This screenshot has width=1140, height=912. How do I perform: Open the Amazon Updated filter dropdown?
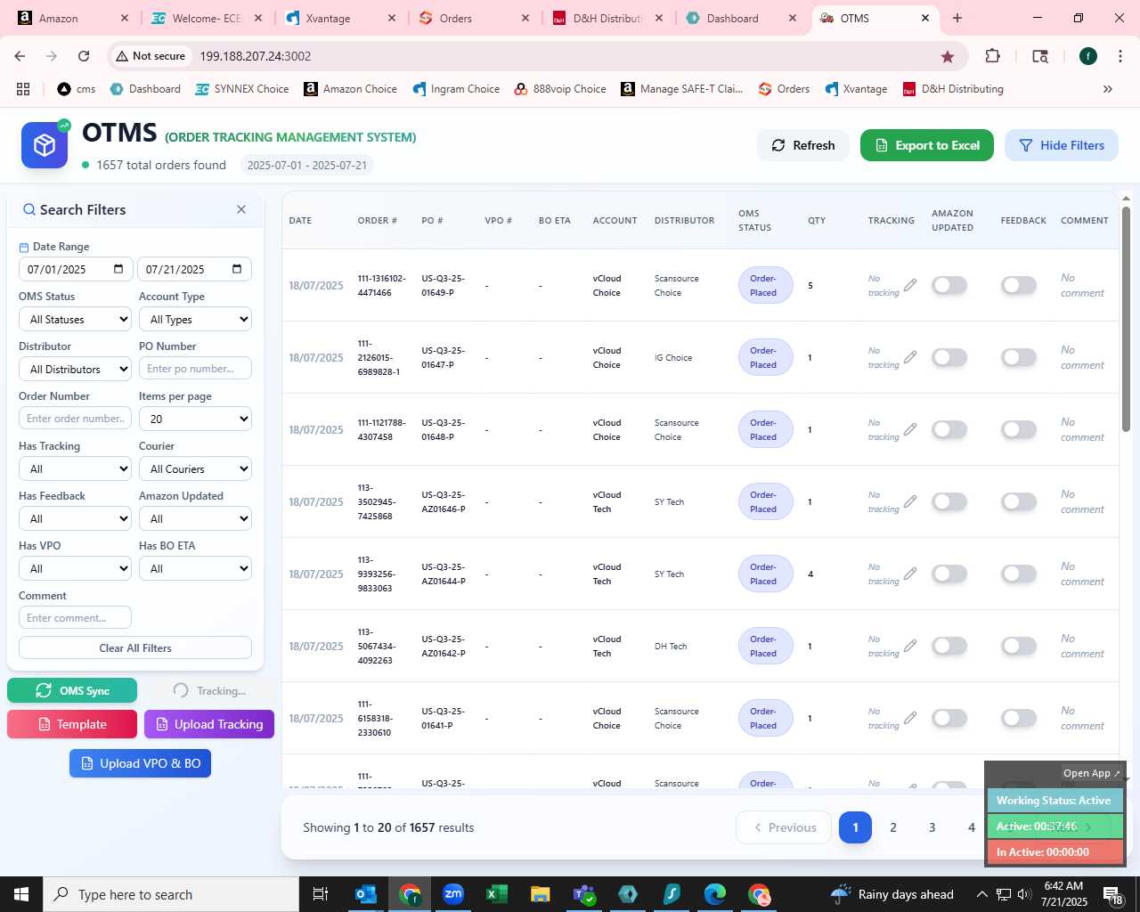click(x=195, y=518)
